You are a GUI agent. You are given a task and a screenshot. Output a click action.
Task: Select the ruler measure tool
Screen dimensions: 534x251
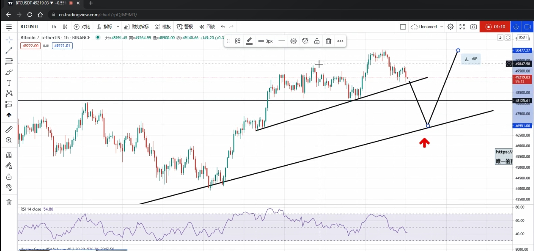[9, 129]
